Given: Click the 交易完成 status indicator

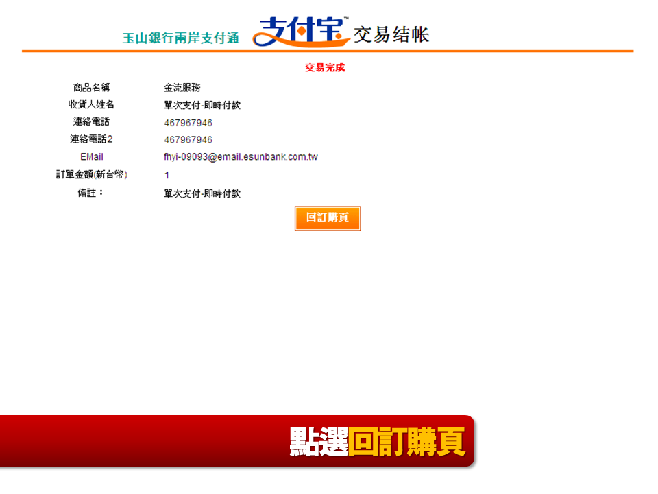Looking at the screenshot, I should click(324, 67).
